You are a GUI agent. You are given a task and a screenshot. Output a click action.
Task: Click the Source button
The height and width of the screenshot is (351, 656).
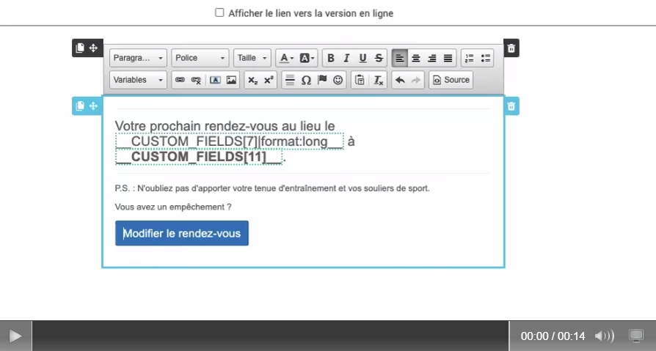coord(451,81)
